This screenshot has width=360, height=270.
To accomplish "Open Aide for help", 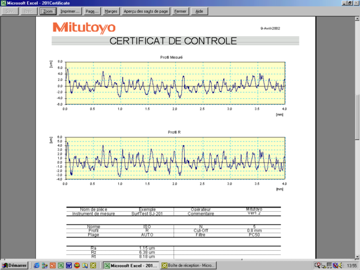I will 199,11.
